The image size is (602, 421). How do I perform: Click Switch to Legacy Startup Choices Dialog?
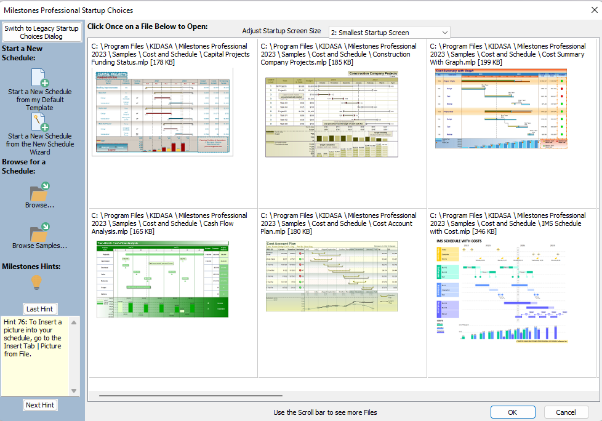42,33
